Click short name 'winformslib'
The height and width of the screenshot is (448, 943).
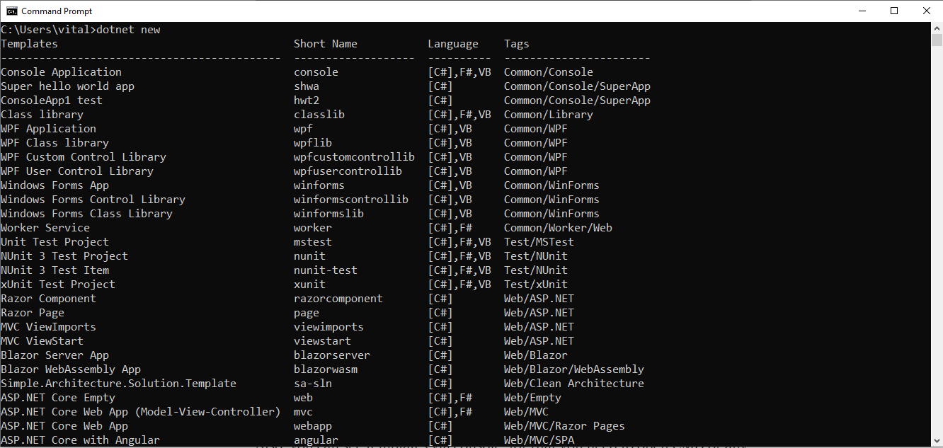click(328, 214)
